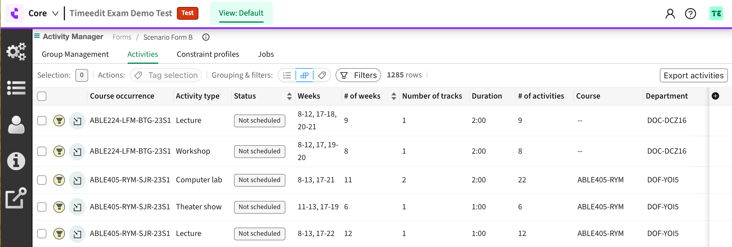
Task: Switch to the Constraint profiles tab
Action: coord(208,54)
